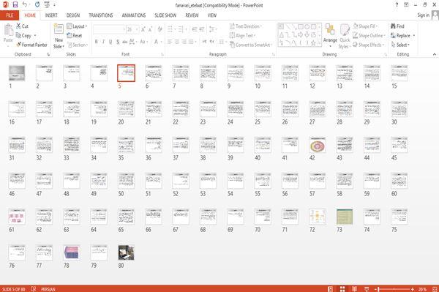Viewport: 439px width, 292px height.
Task: Toggle Italic formatting
Action: tap(103, 42)
